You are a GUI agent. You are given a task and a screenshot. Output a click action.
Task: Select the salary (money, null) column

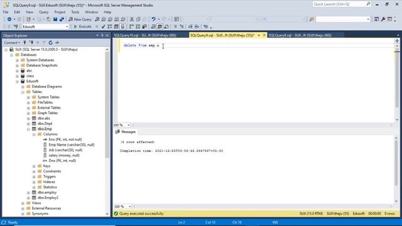coord(64,156)
